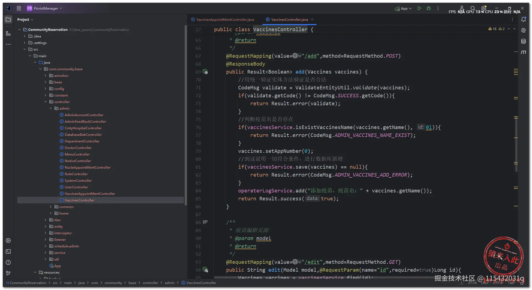532x290 pixels.
Task: Expand the dao package
Action: pyautogui.click(x=45, y=220)
